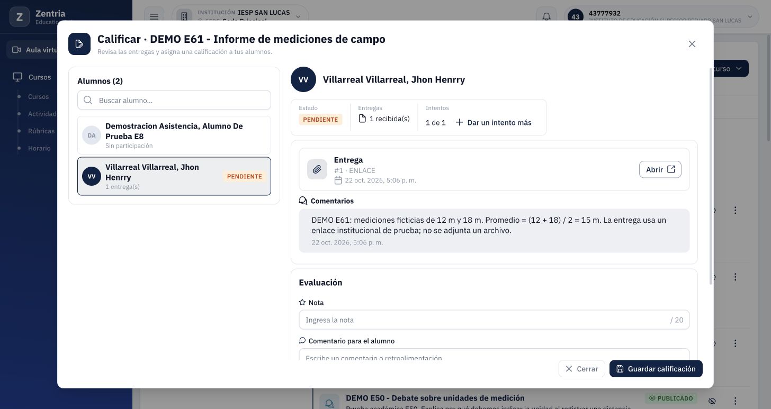The width and height of the screenshot is (771, 409).
Task: Click the large VV avatar beside the student name
Action: (x=303, y=79)
